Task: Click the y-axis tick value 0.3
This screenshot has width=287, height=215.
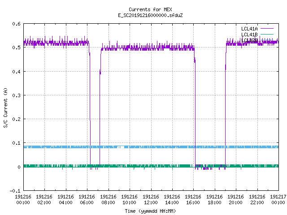Action: coord(16,95)
